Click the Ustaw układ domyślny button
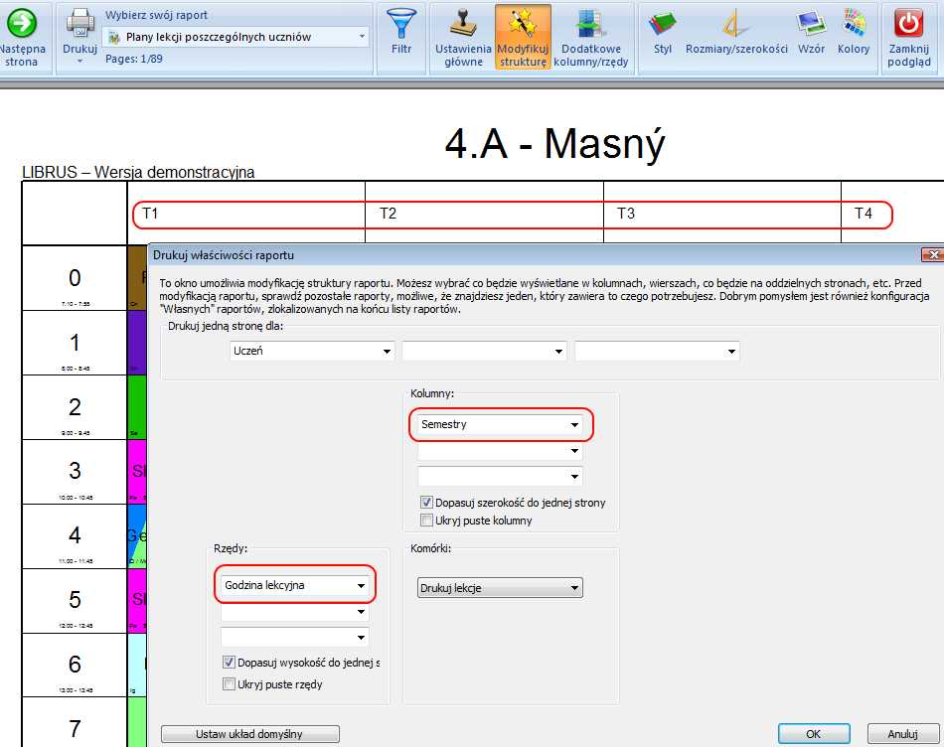 [250, 734]
